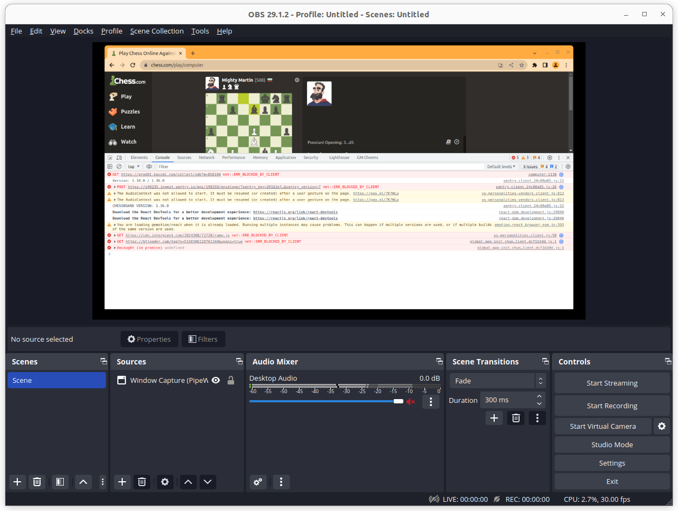Toggle Studio Mode
The height and width of the screenshot is (511, 678).
click(612, 444)
